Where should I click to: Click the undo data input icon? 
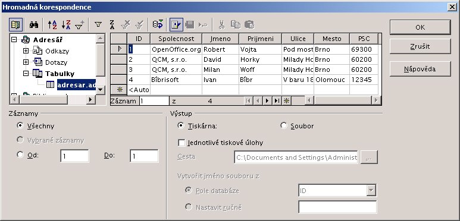tap(203, 24)
